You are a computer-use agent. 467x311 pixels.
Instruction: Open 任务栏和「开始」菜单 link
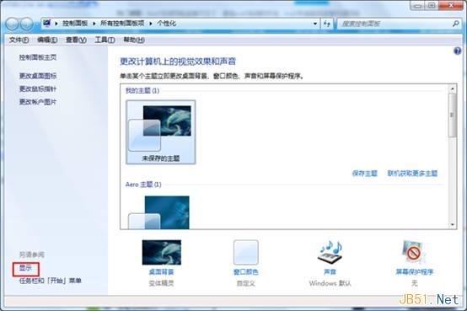point(51,281)
